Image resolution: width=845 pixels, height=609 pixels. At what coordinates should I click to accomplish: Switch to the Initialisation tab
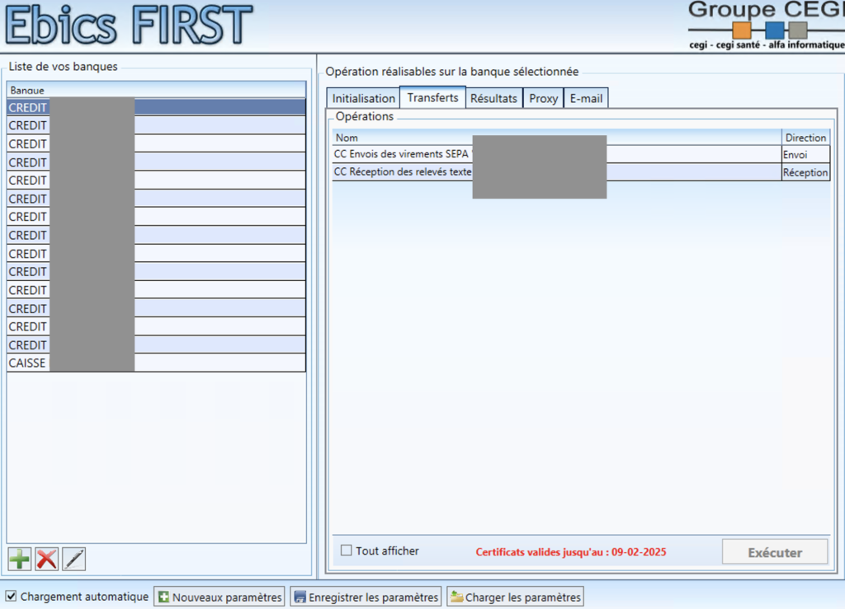coord(363,98)
